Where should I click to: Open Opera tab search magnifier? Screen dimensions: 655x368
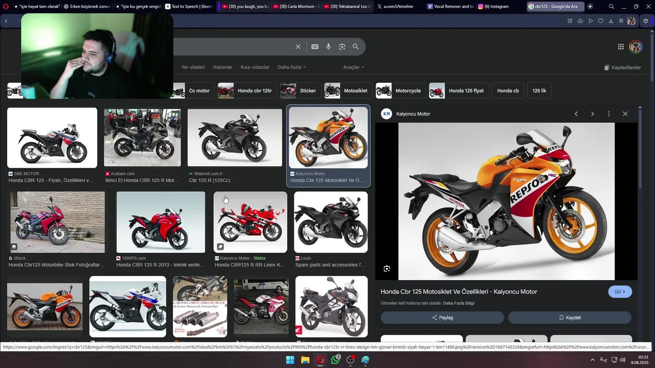(x=612, y=7)
